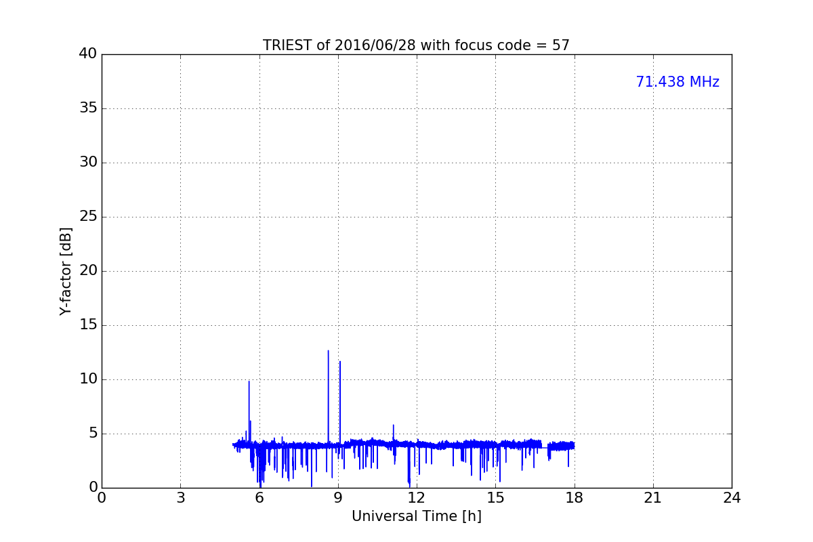The height and width of the screenshot is (542, 813).
Task: Click the y-axis tick label '35'
Action: (x=88, y=108)
